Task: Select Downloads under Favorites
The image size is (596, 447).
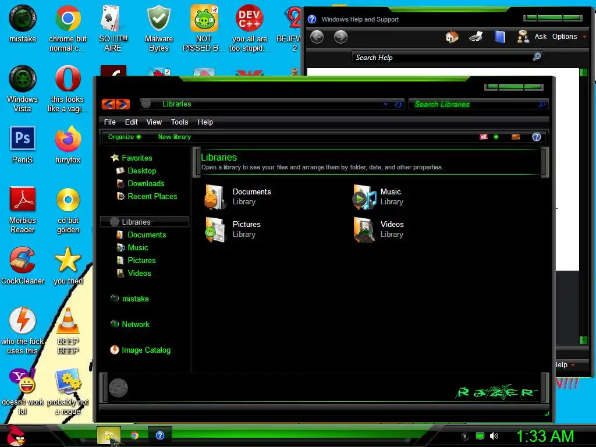Action: (140, 183)
